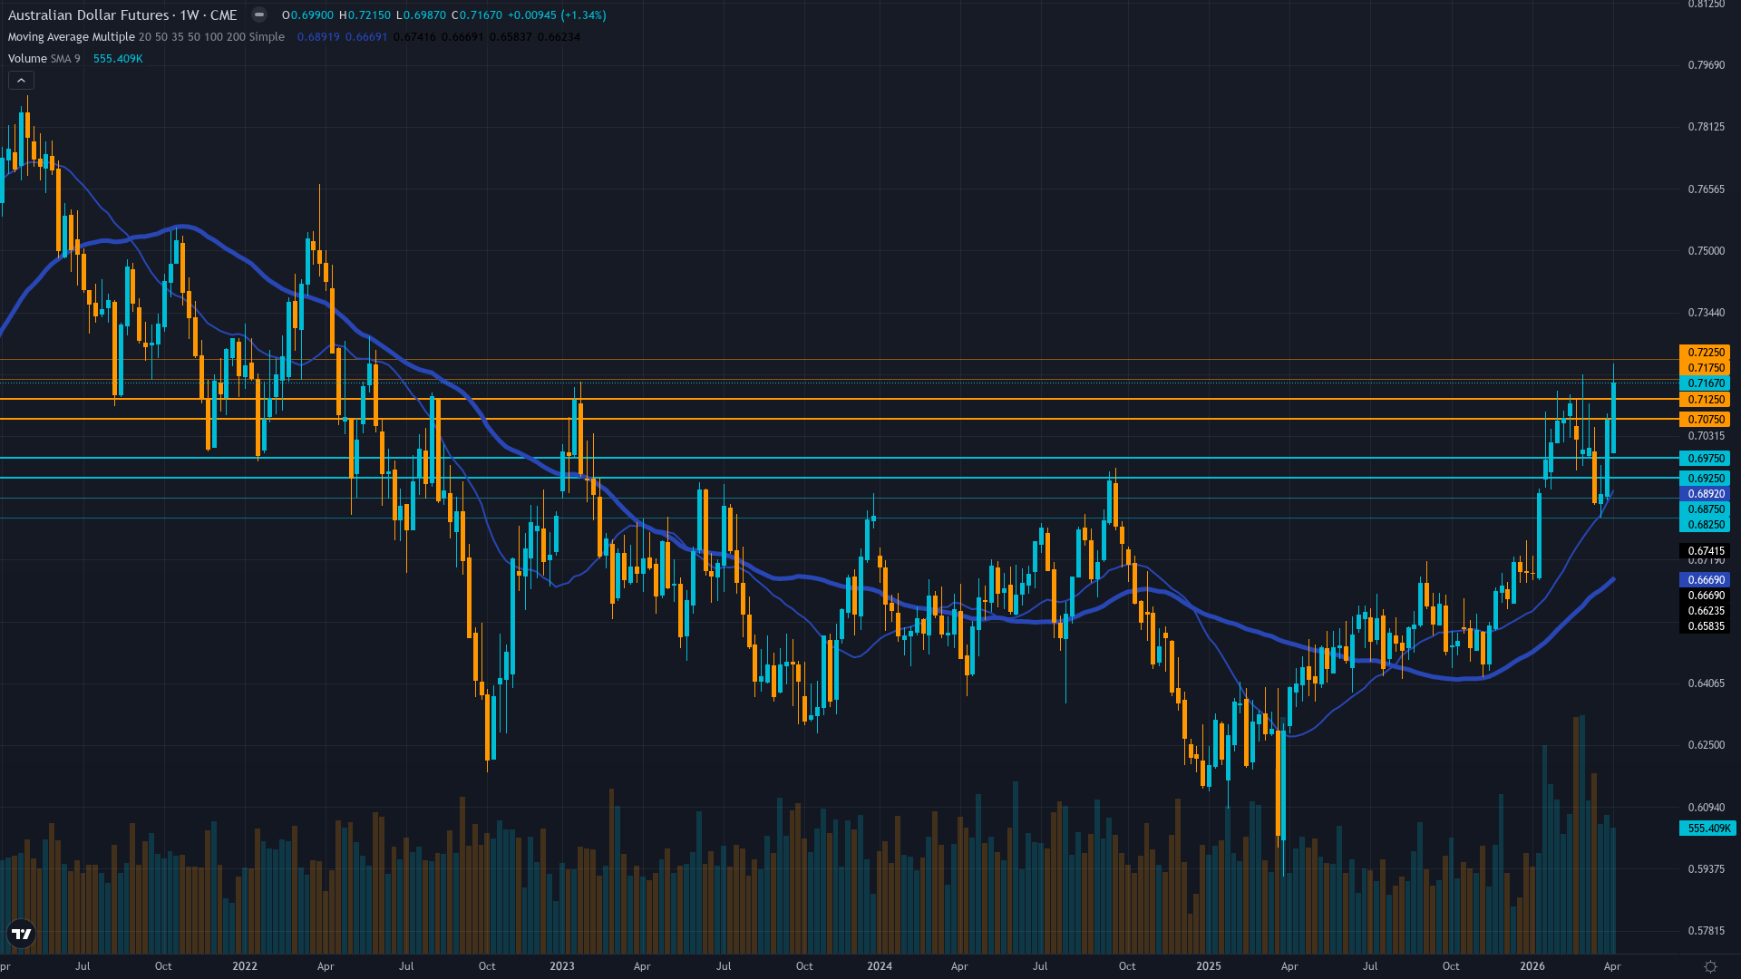The image size is (1741, 979).
Task: Click the 2022 label on the time axis
Action: coord(245,966)
